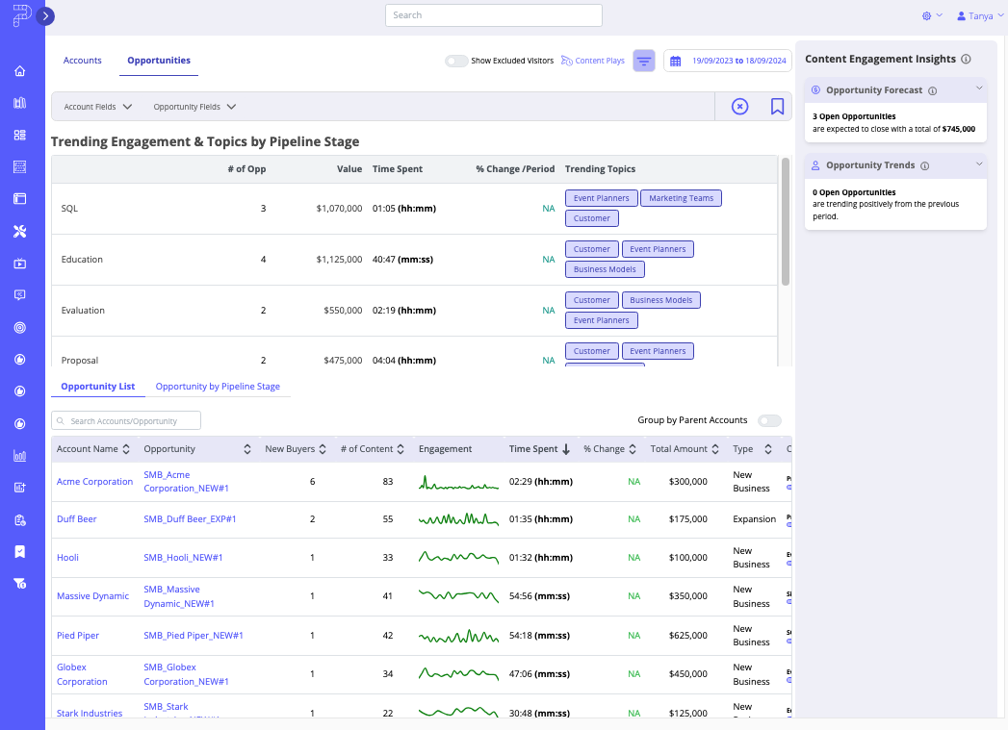1008x730 pixels.
Task: Select the funnel icon at the sidebar bottom
Action: tap(19, 584)
